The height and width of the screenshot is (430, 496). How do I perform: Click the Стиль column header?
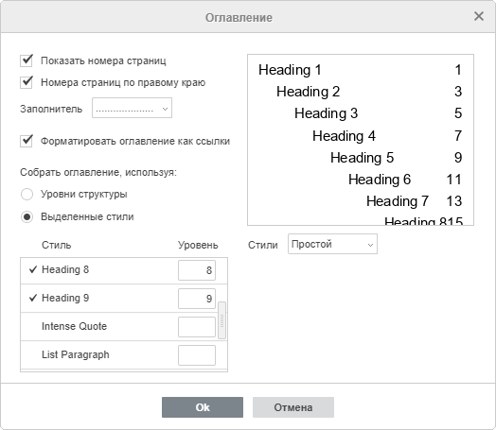click(x=56, y=245)
